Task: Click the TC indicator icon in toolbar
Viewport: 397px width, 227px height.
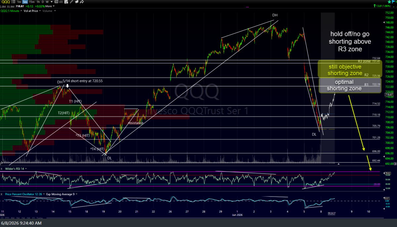Action: 56,2
